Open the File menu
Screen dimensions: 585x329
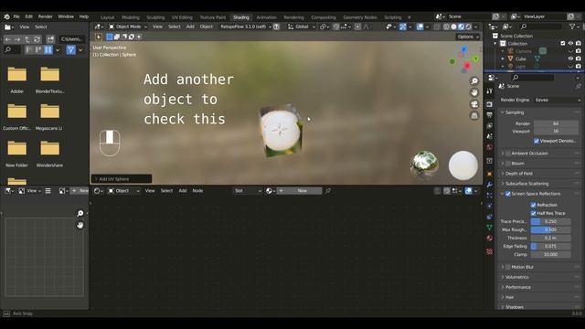click(x=16, y=16)
